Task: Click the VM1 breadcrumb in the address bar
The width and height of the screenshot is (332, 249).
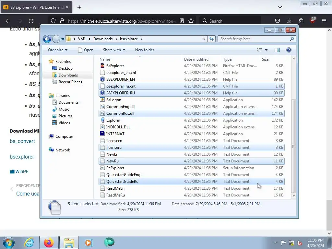Action: (82, 39)
